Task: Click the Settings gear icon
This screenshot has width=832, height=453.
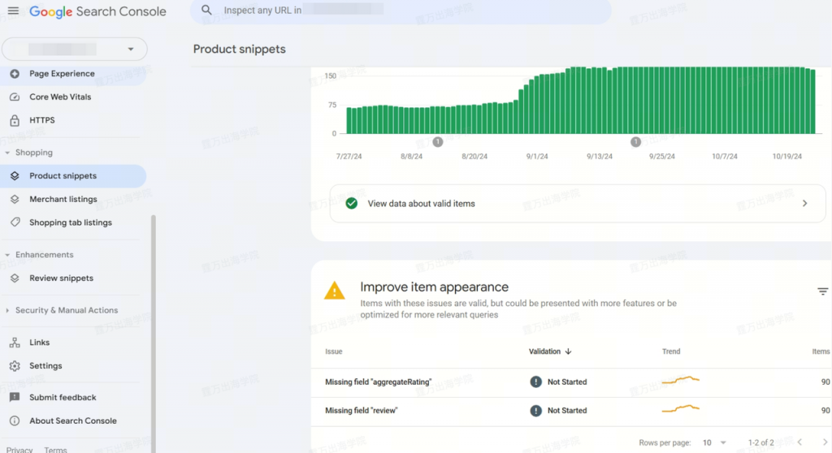Action: point(15,366)
